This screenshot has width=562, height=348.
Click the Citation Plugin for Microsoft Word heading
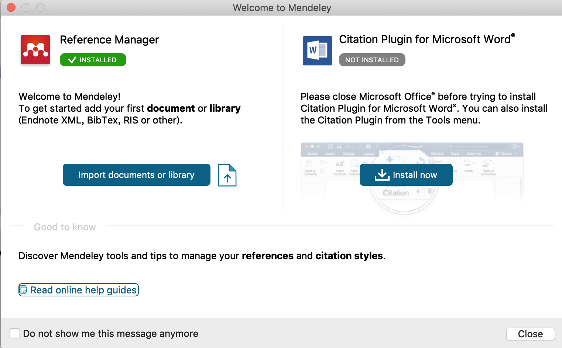(x=427, y=39)
